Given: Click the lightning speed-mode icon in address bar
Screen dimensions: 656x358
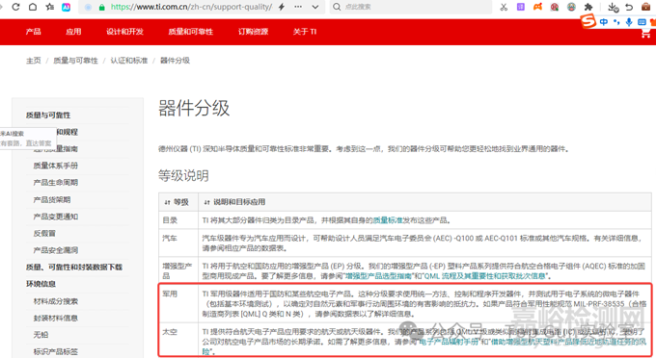Looking at the screenshot, I should [282, 7].
